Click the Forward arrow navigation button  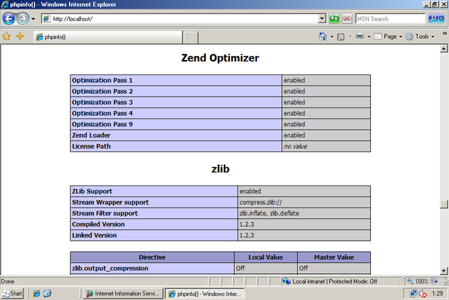23,19
